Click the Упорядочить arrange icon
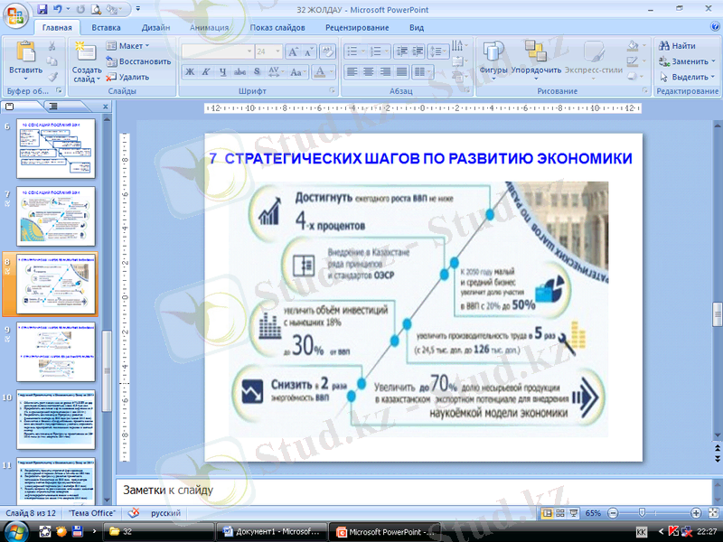This screenshot has height=542, width=723. 536,56
